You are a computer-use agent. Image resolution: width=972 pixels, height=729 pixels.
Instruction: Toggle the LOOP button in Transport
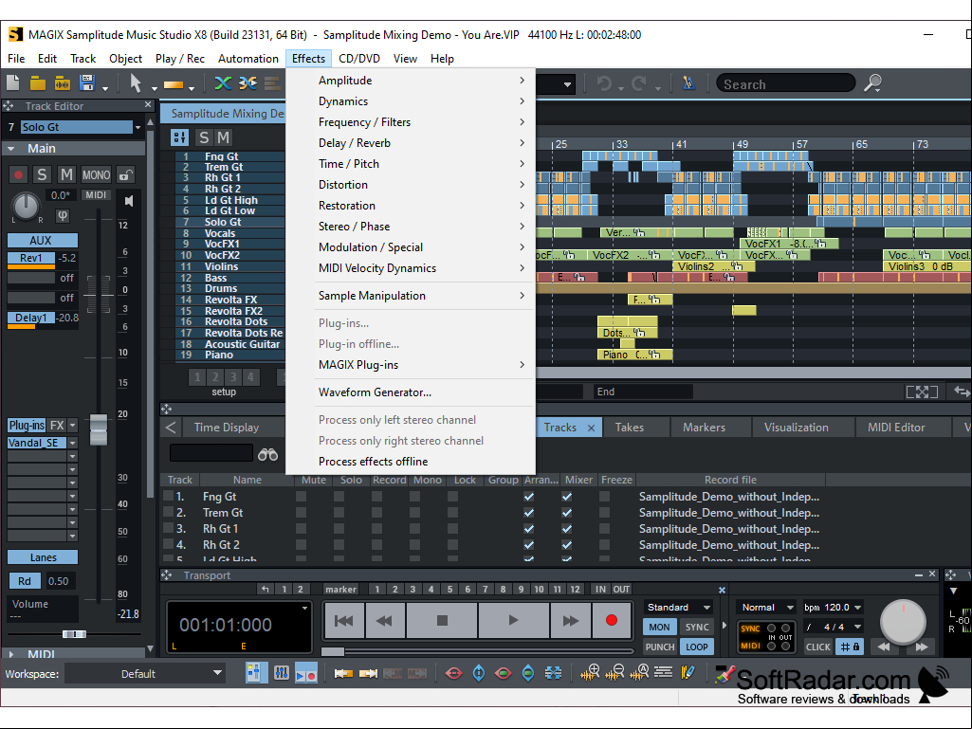click(x=697, y=647)
